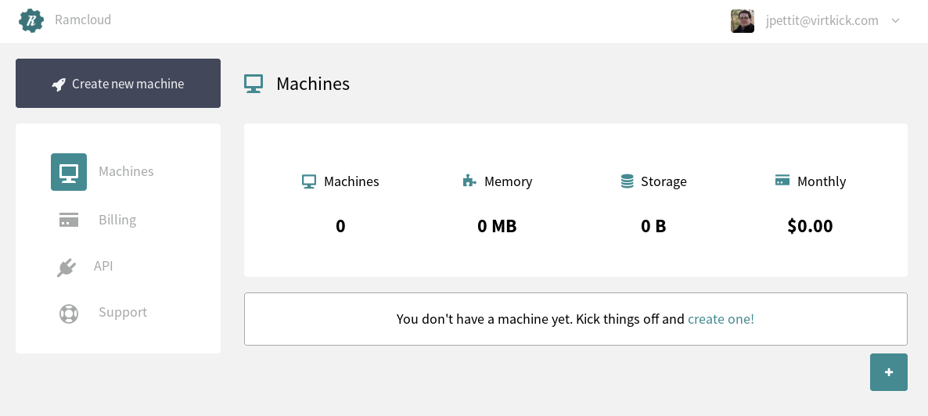Click the monitor icon beside Machines heading
This screenshot has height=416, width=928.
coord(254,84)
